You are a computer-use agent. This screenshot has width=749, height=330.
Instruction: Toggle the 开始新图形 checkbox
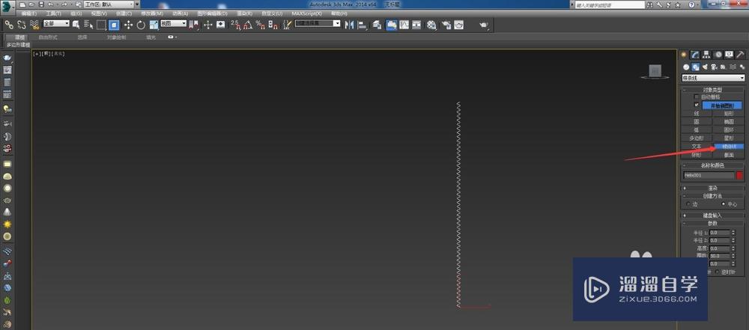coord(697,105)
